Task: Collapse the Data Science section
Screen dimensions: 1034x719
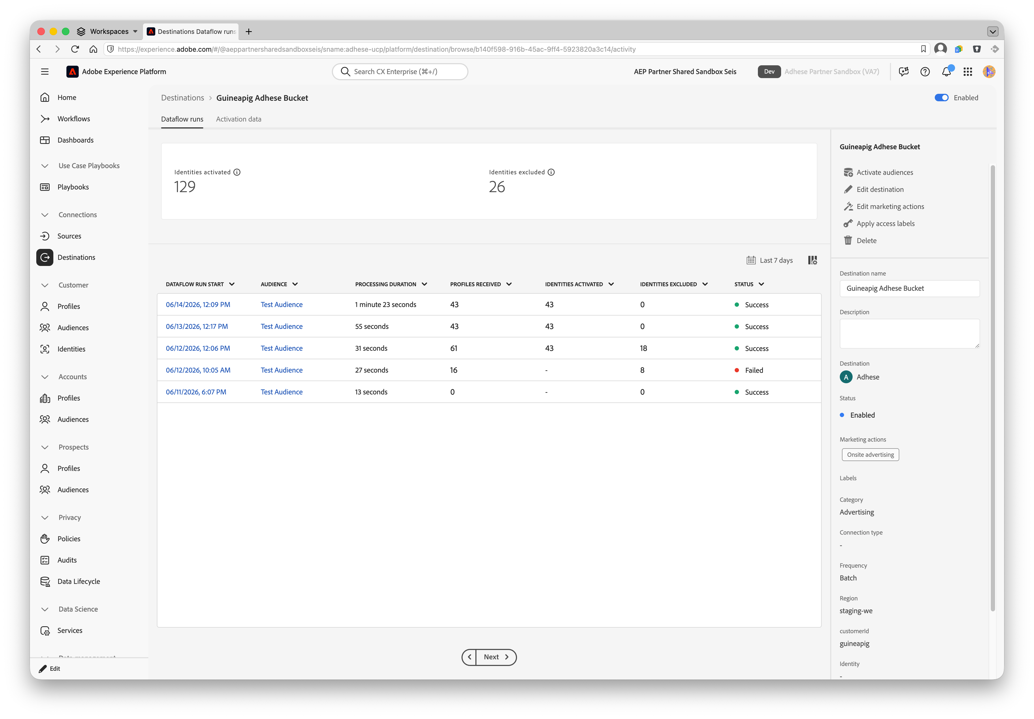Action: pyautogui.click(x=45, y=609)
